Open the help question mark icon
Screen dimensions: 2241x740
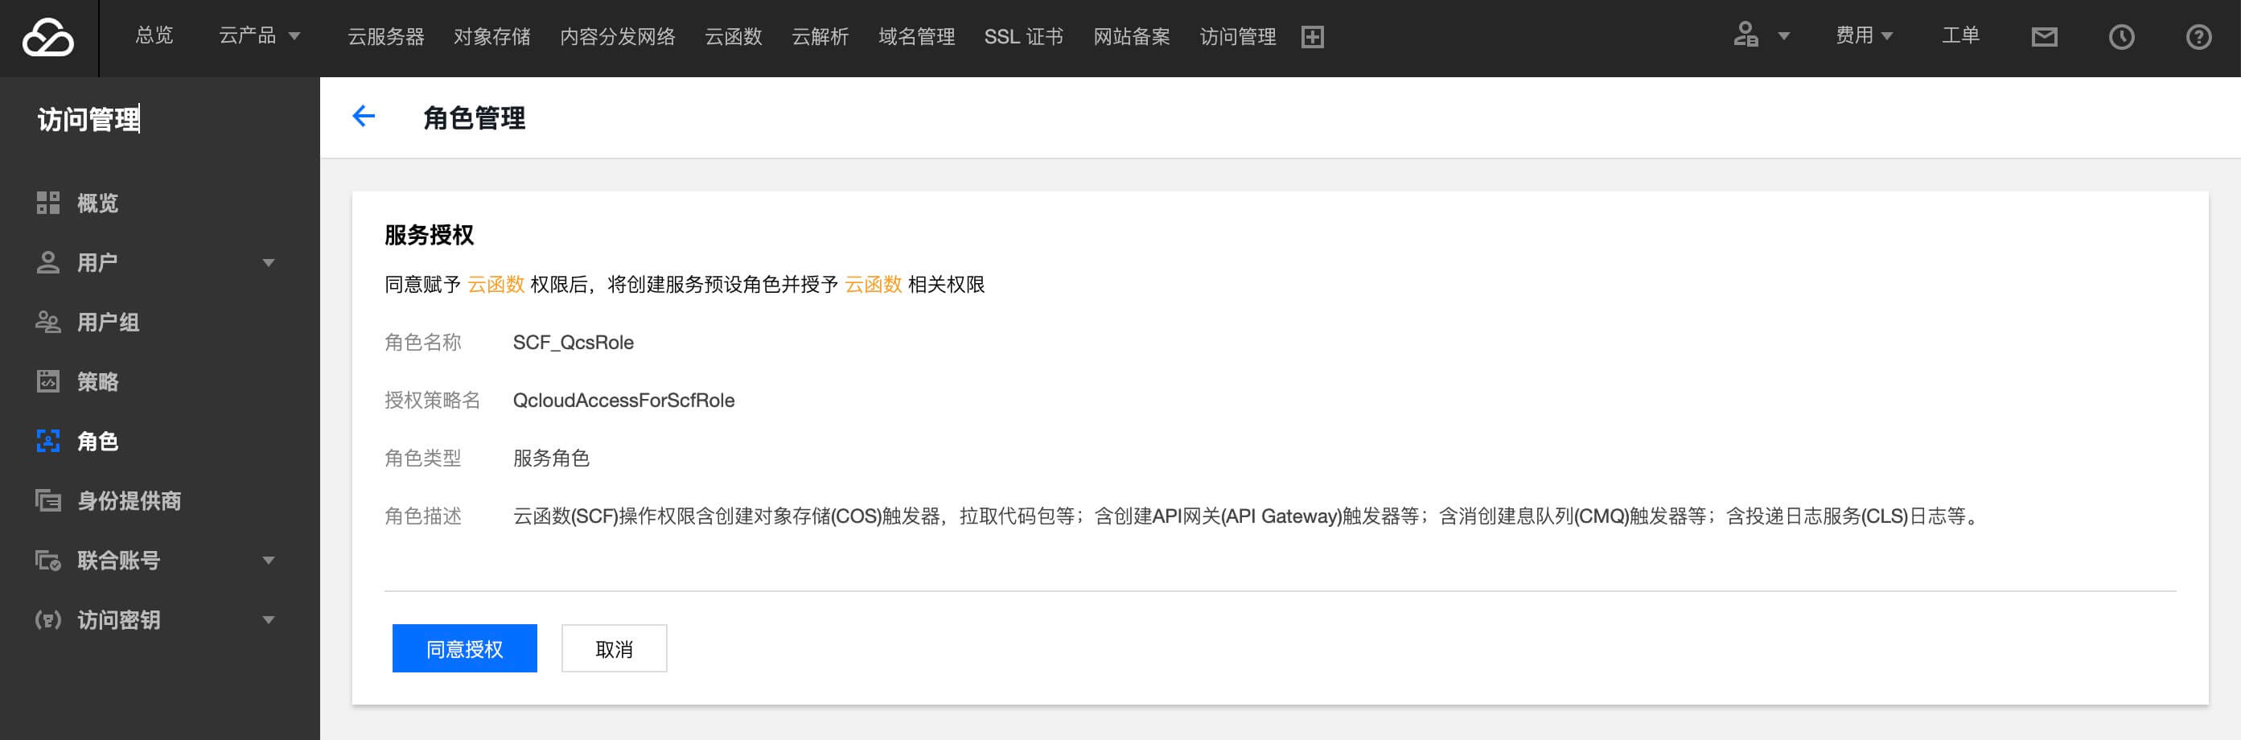tap(2198, 36)
